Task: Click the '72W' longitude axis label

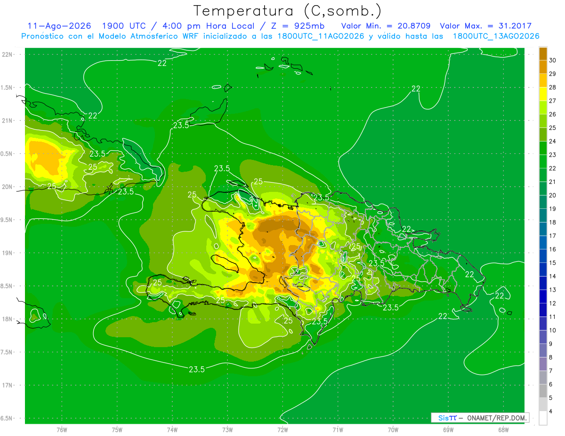Action: tap(282, 430)
